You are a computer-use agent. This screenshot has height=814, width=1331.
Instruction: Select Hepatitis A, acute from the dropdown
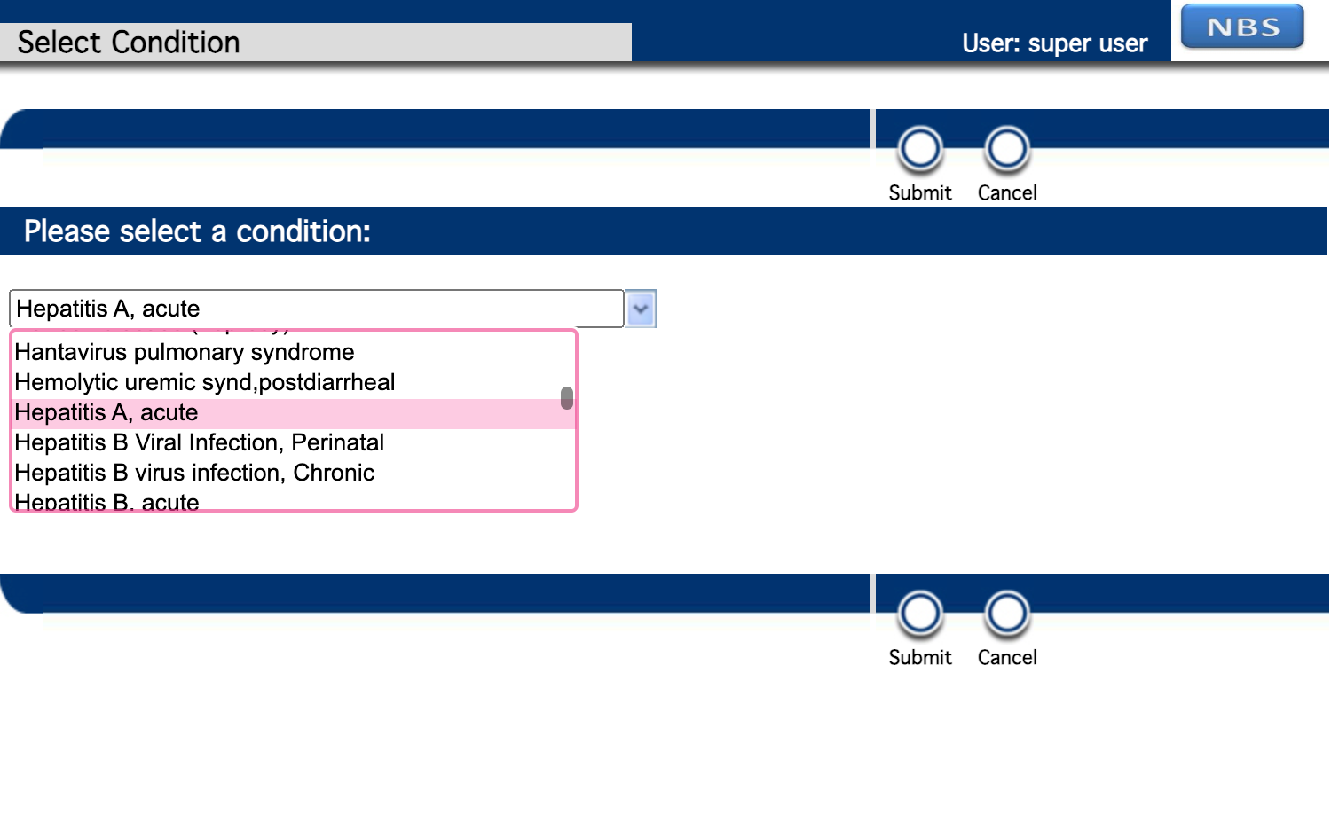click(106, 412)
